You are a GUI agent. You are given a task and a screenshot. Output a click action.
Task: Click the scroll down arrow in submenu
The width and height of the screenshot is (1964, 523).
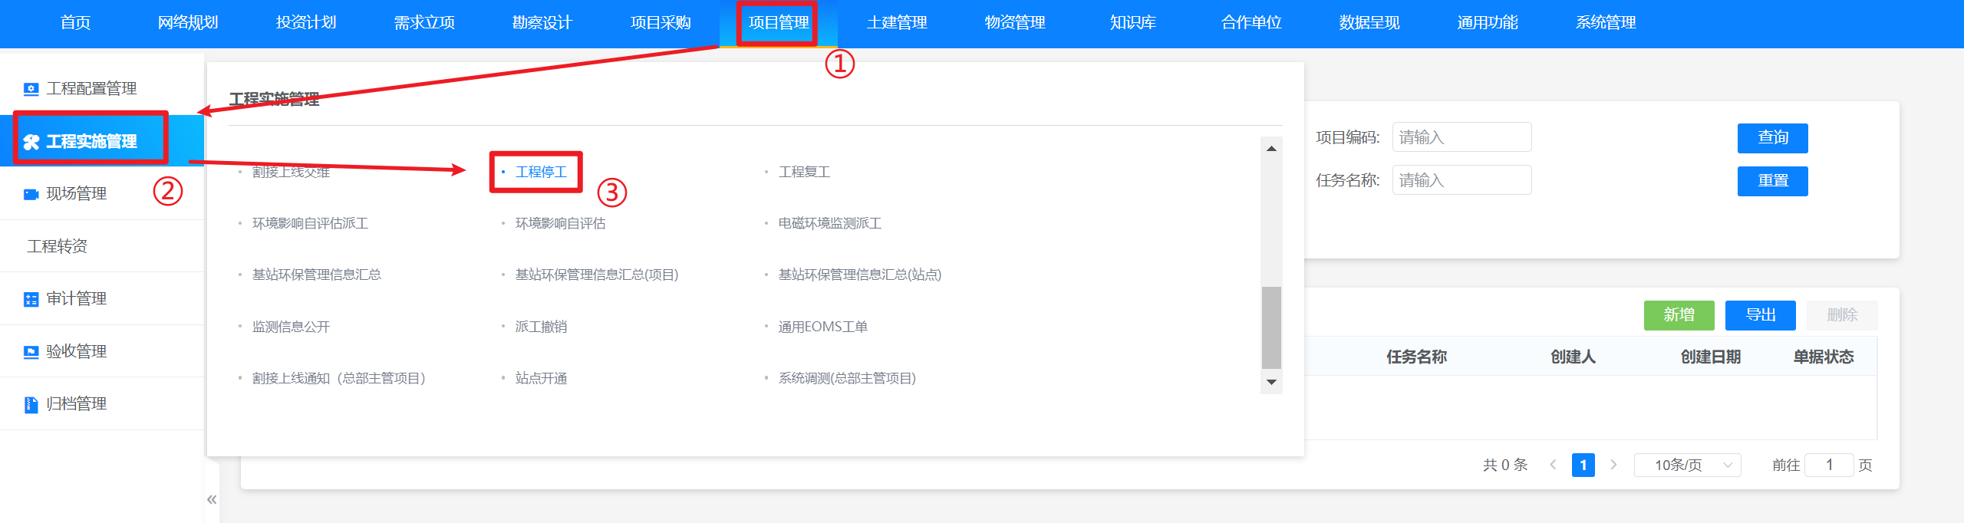coord(1271,382)
